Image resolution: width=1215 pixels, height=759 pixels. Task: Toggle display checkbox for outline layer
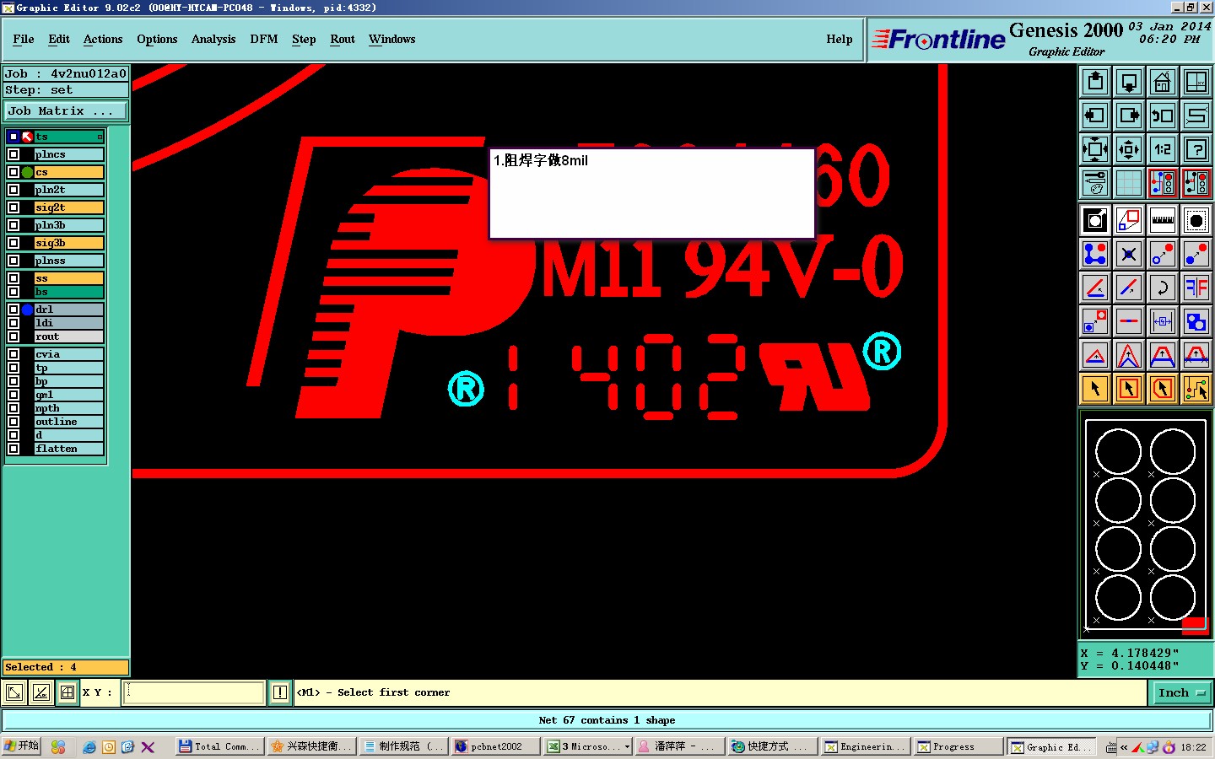13,422
